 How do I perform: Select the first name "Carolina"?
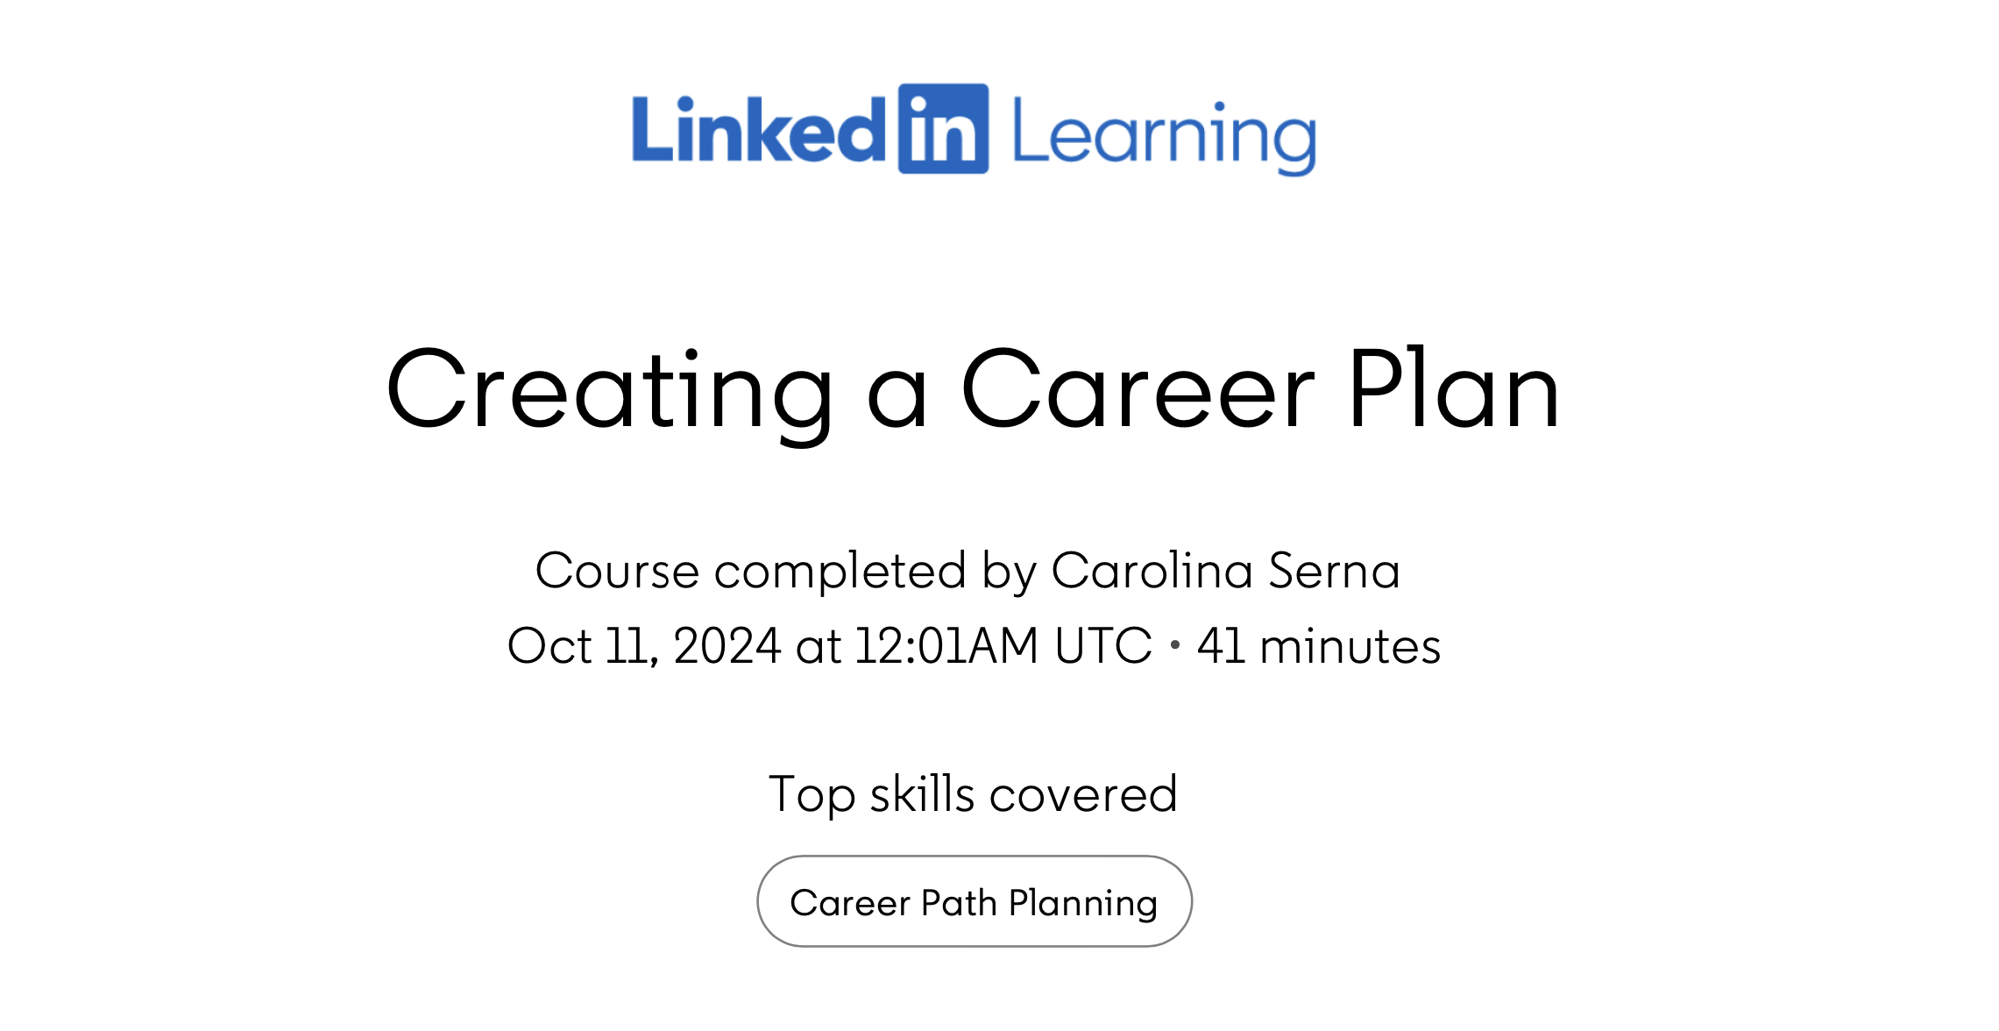[x=1152, y=571]
